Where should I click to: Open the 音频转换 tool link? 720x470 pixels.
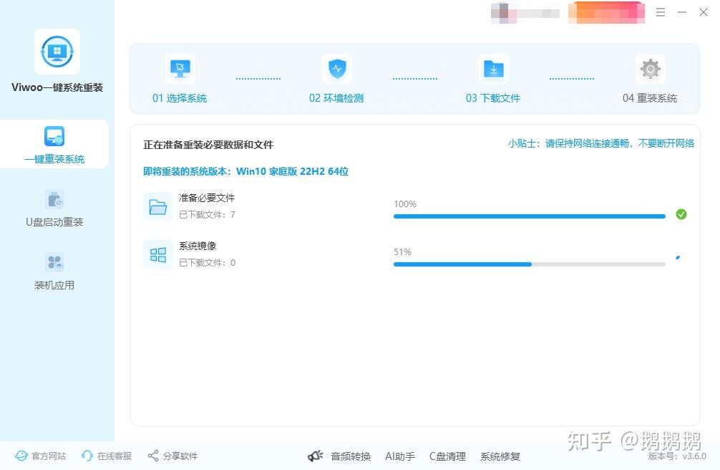point(351,456)
